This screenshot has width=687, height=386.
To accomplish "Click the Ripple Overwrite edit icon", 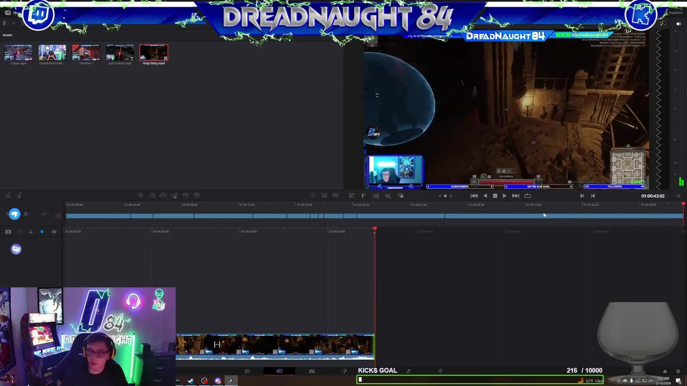I will (163, 195).
